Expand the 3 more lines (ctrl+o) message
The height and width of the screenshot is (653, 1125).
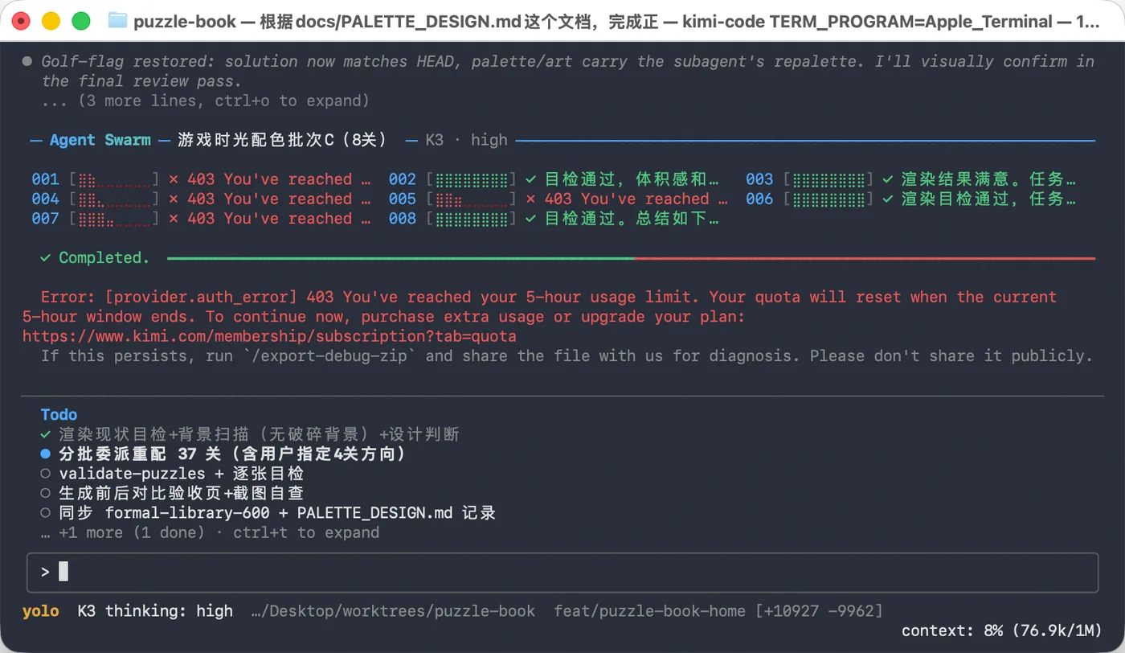[206, 101]
